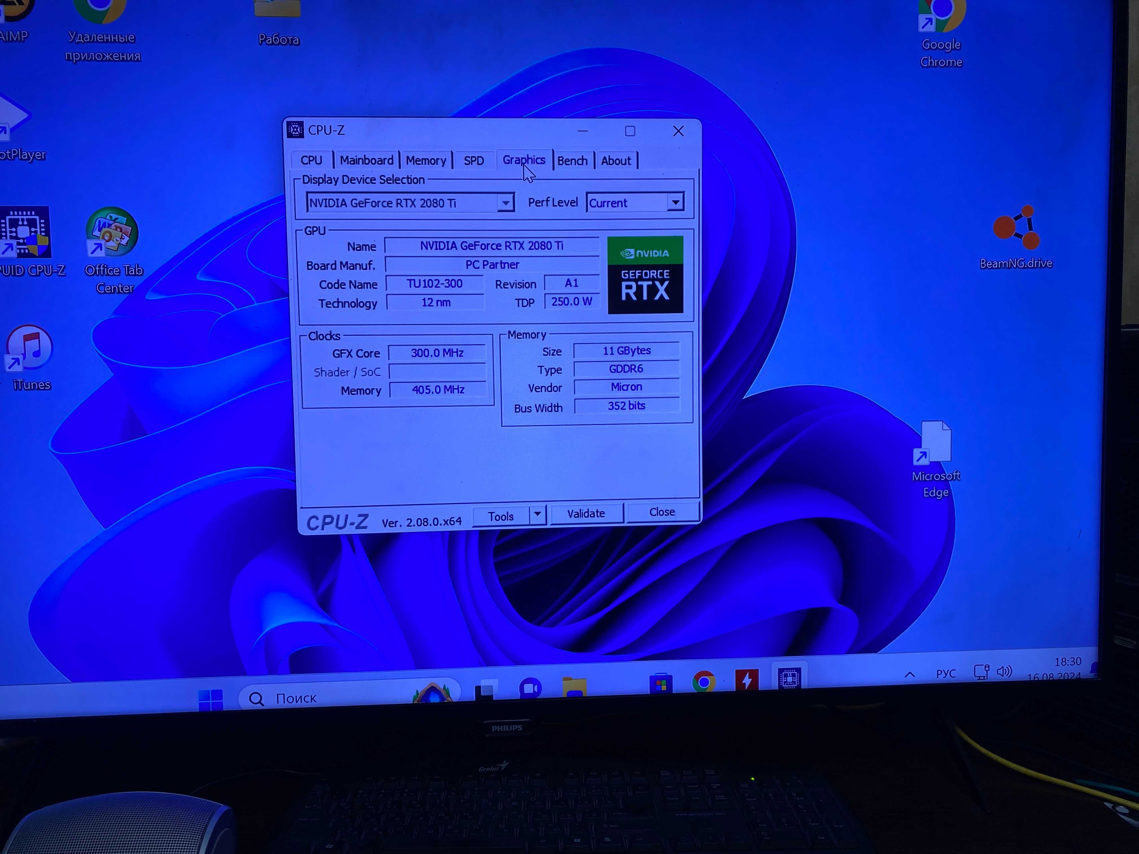Click the version text Ver. 2.08.0.x64
1139x854 pixels.
pos(422,522)
